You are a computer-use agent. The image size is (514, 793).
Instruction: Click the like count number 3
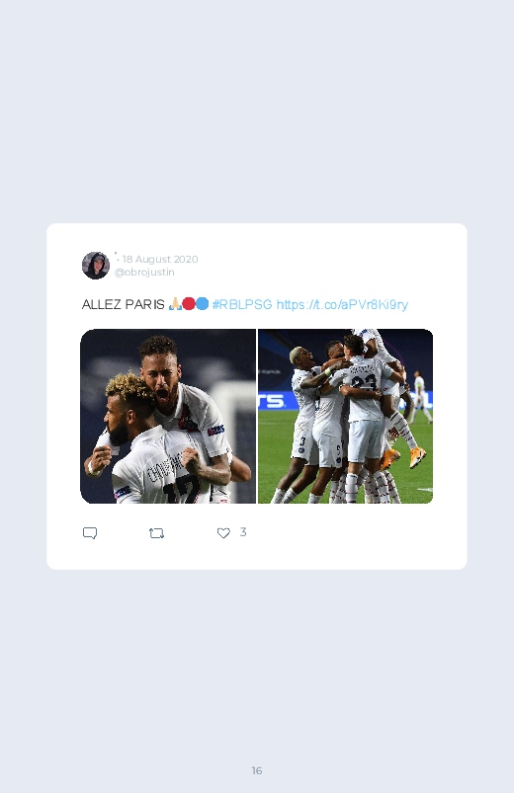(243, 532)
